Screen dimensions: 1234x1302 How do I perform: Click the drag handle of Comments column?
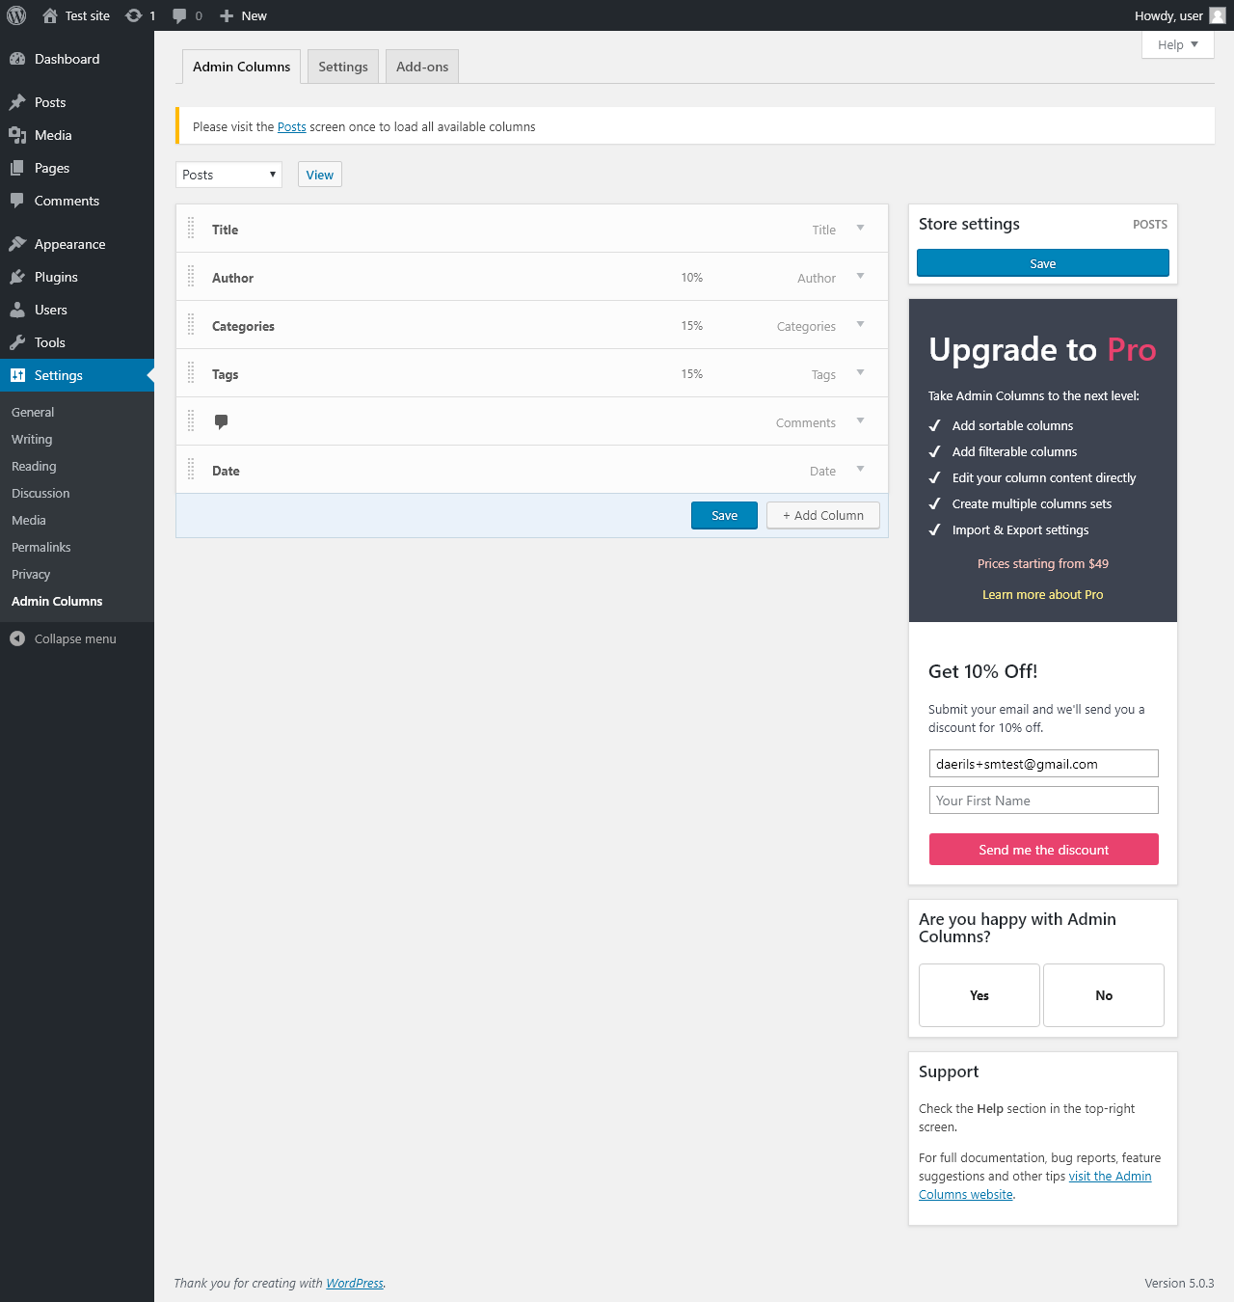[x=191, y=421]
